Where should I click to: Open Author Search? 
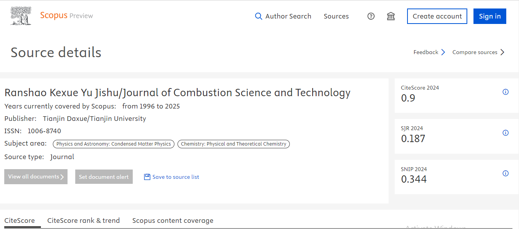tap(288, 16)
